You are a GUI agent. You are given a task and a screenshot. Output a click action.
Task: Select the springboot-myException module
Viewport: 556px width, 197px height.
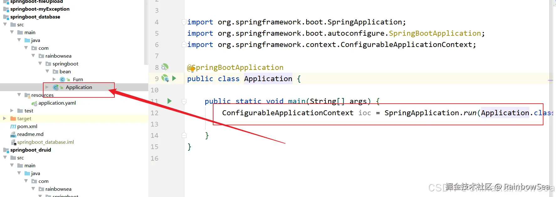[40, 9]
